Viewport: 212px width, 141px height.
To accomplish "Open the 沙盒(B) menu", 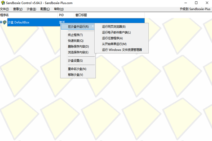I will (31, 9).
